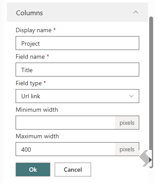Image resolution: width=167 pixels, height=183 pixels.
Task: Collapse the Columns section chevron
Action: (x=136, y=13)
